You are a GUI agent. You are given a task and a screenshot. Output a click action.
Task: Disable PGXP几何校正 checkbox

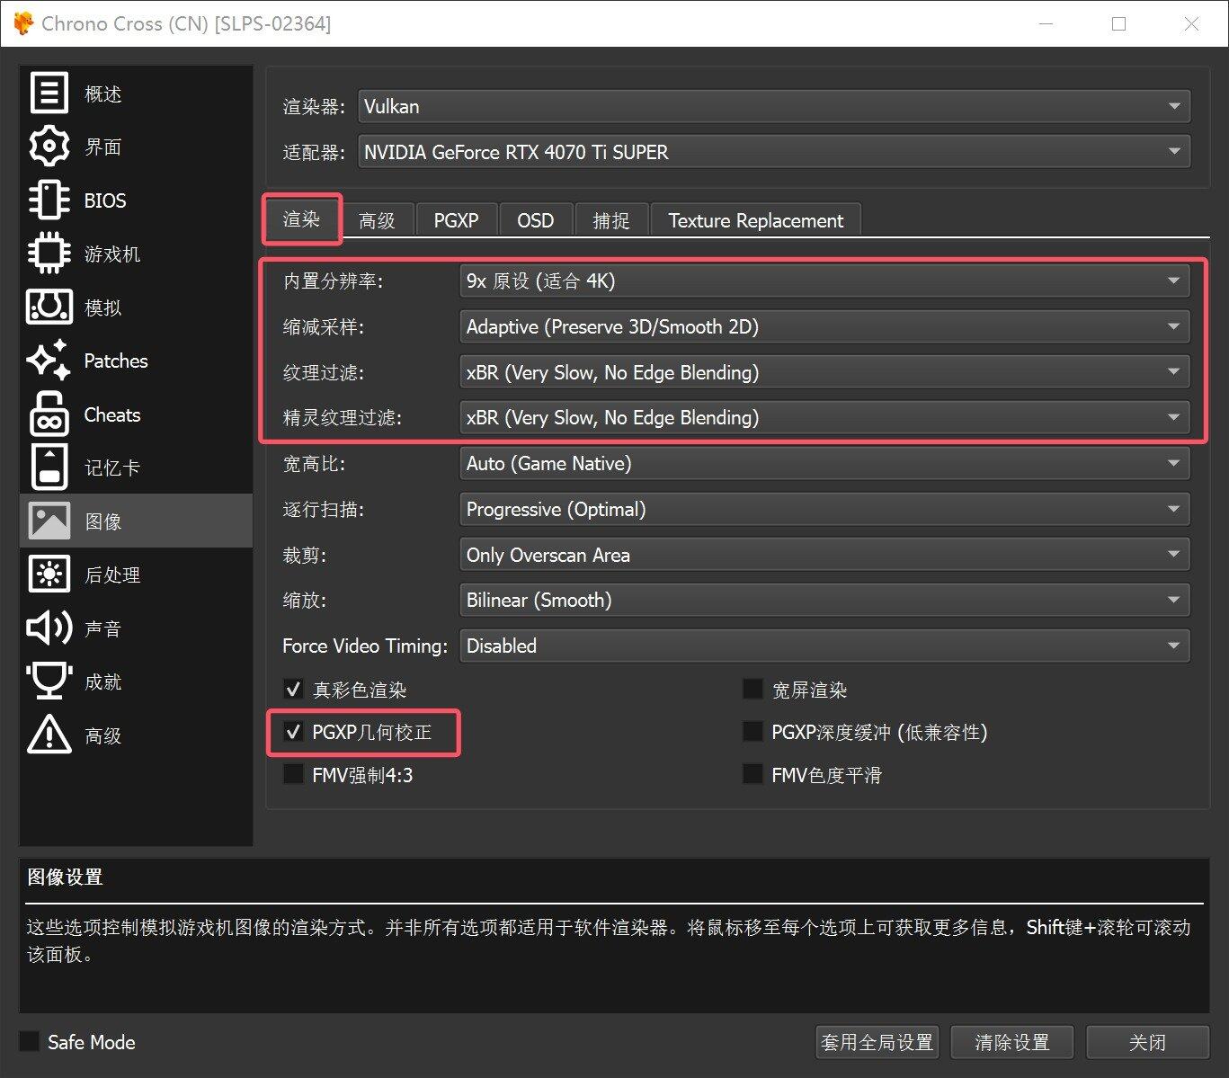tap(293, 732)
